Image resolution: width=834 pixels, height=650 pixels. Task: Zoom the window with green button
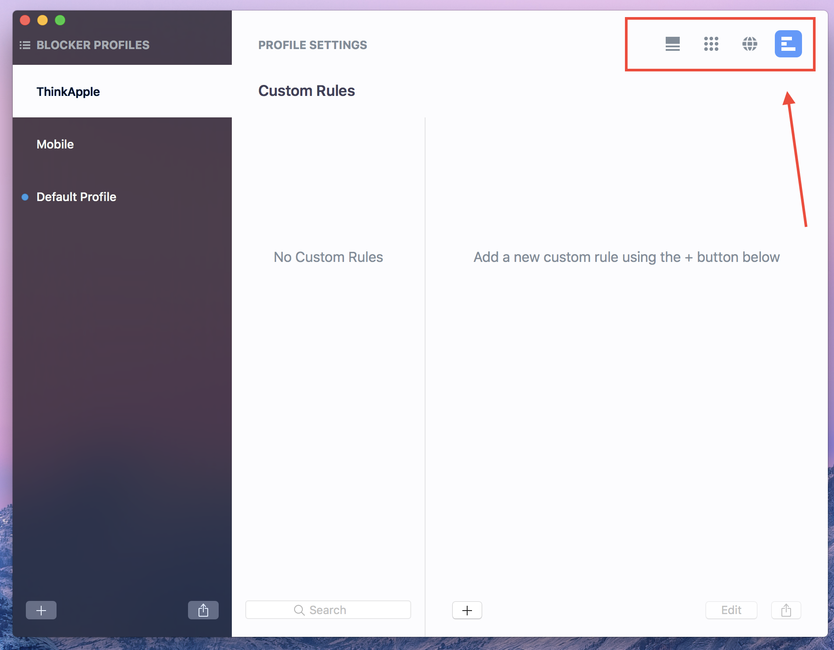pos(60,20)
